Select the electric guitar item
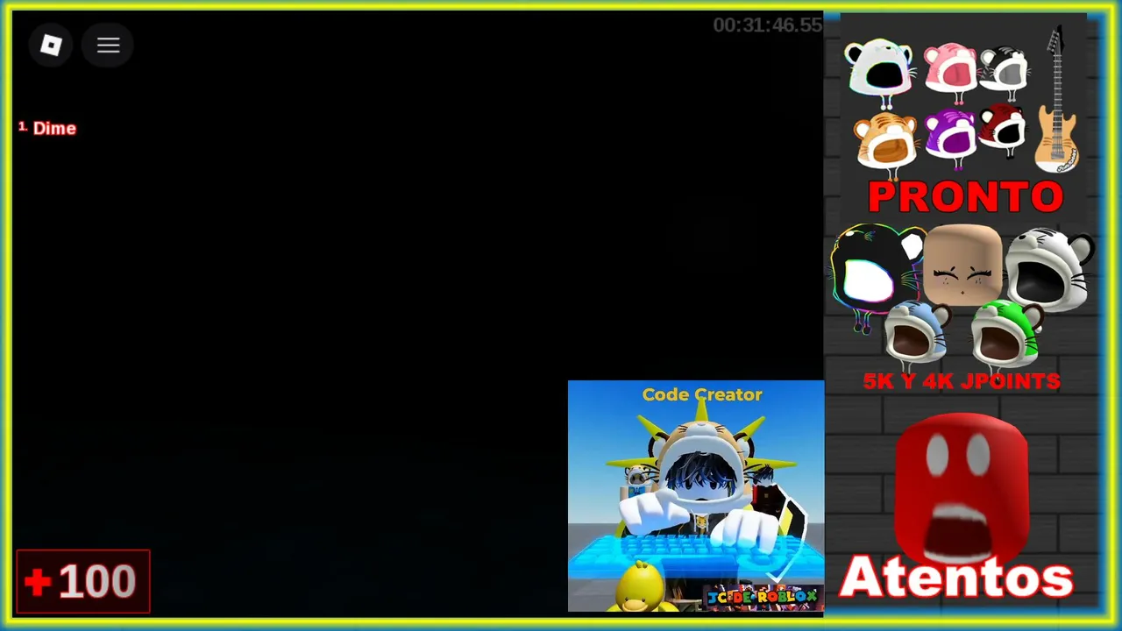The width and height of the screenshot is (1122, 631). click(x=1056, y=99)
